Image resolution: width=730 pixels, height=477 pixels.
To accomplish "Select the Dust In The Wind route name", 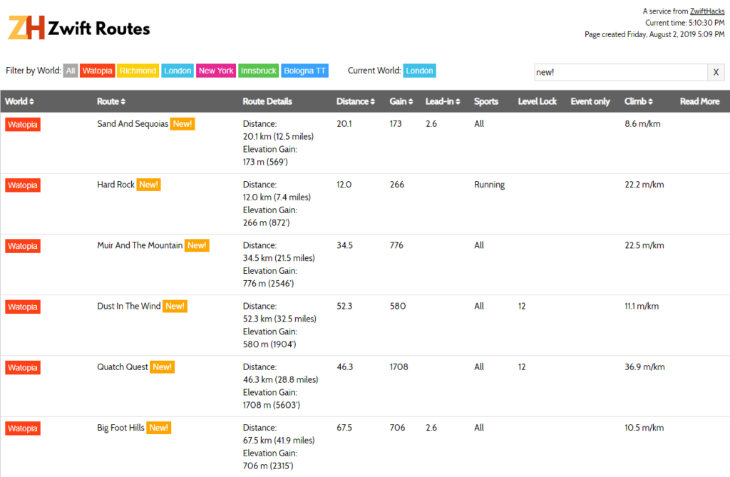I will coord(129,306).
